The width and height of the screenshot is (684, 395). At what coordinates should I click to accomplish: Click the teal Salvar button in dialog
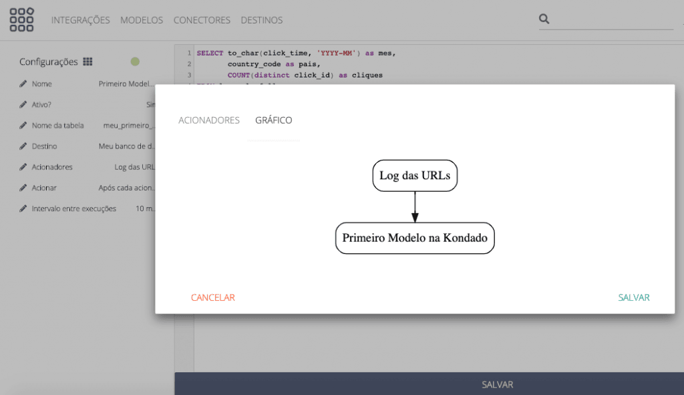633,297
